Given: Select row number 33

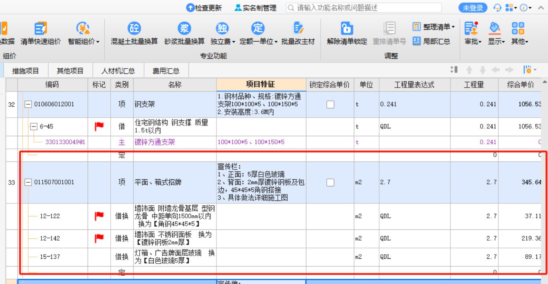Looking at the screenshot, I should [x=12, y=182].
